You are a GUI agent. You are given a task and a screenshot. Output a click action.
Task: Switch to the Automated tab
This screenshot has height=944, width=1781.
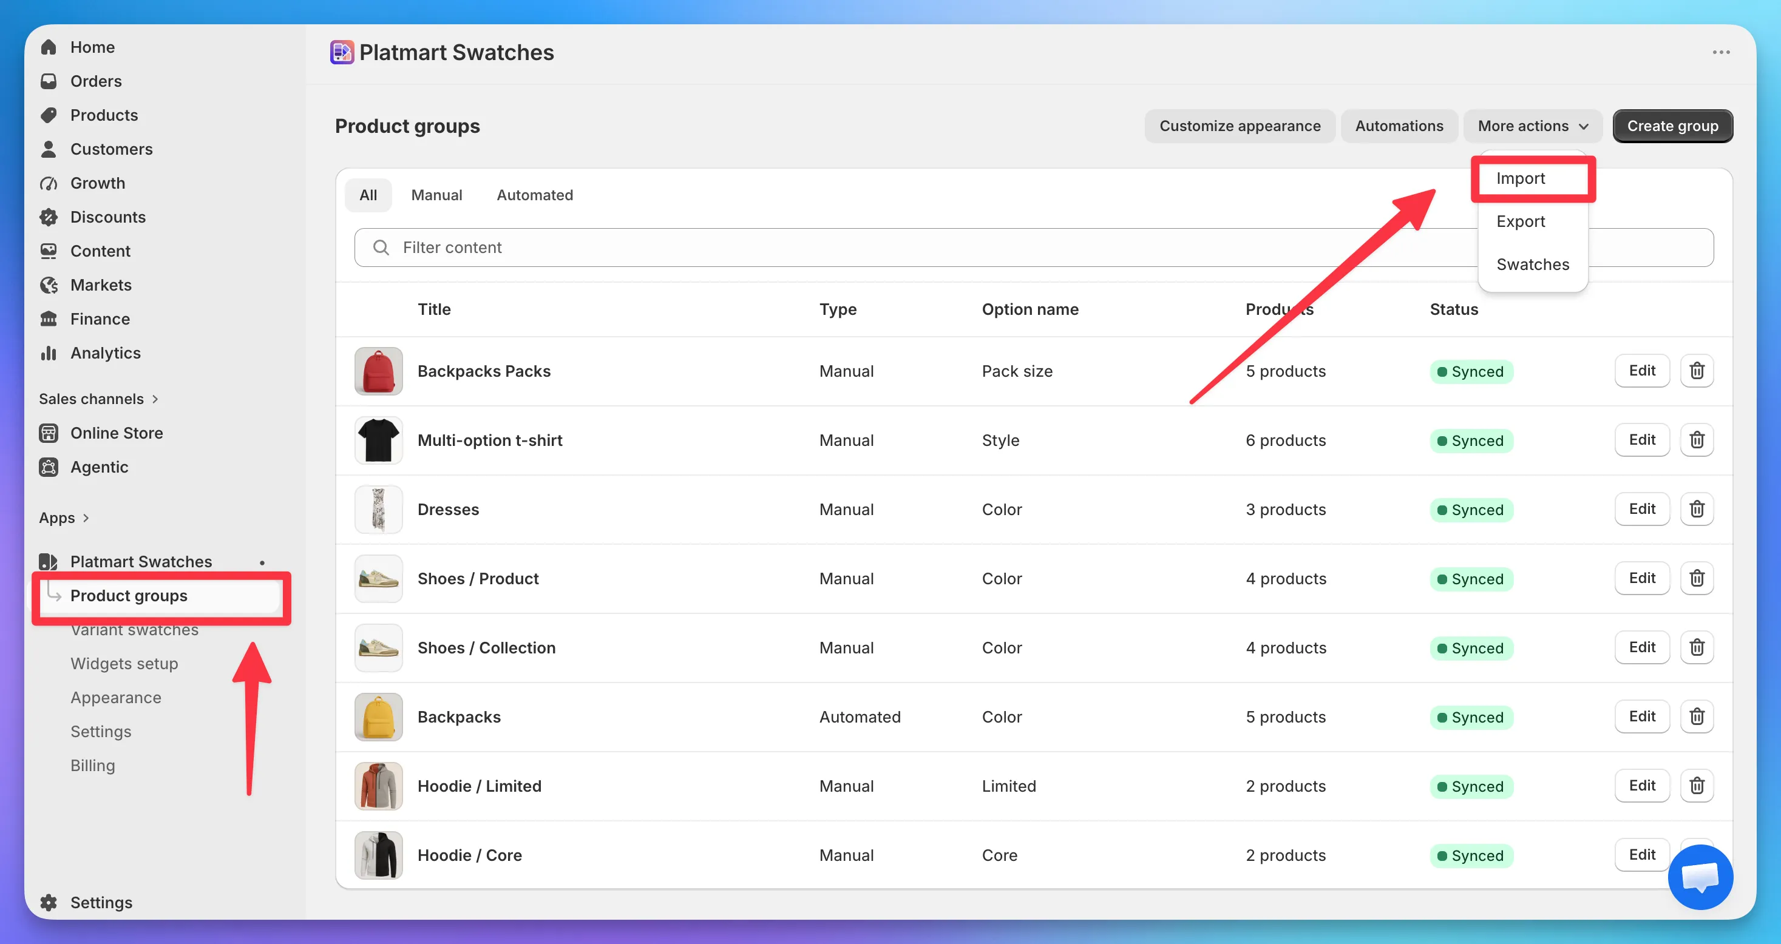(x=534, y=195)
